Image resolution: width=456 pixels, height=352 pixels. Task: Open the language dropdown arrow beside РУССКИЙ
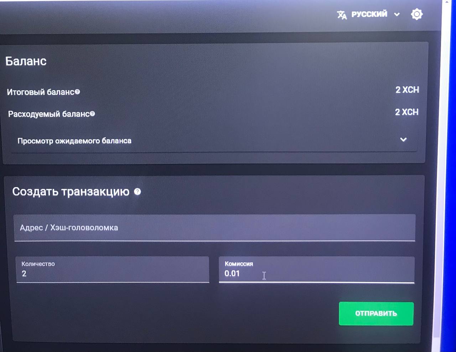[x=397, y=15]
